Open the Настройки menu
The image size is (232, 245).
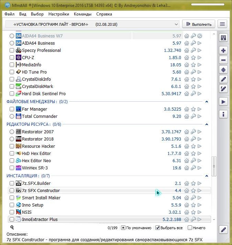click(x=59, y=14)
